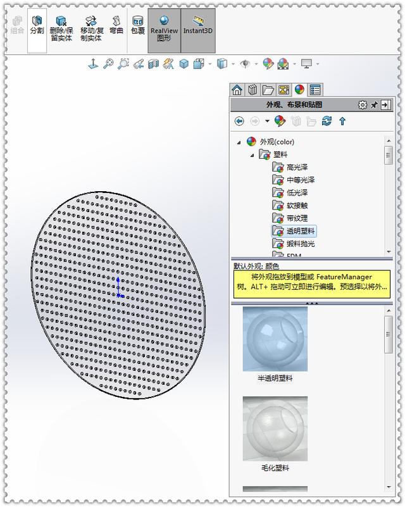The width and height of the screenshot is (405, 507).
Task: Select the 毛化塑料 appearance thumbnail
Action: tap(275, 429)
